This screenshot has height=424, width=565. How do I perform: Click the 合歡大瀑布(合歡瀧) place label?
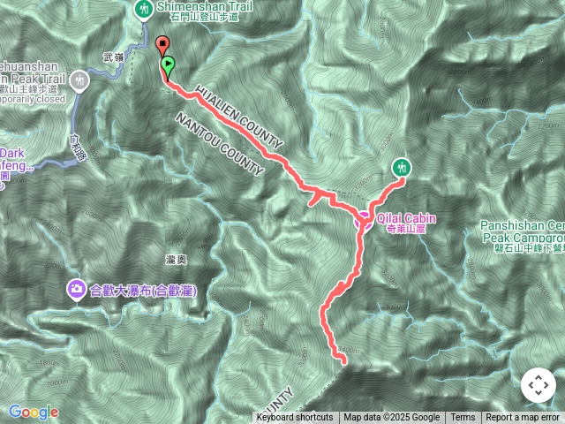[x=143, y=291]
